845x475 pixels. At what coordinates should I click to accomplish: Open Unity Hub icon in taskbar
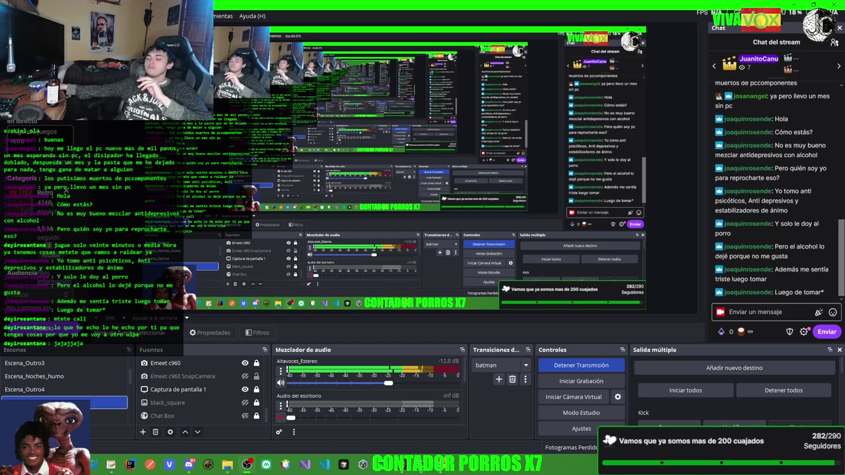[362, 464]
